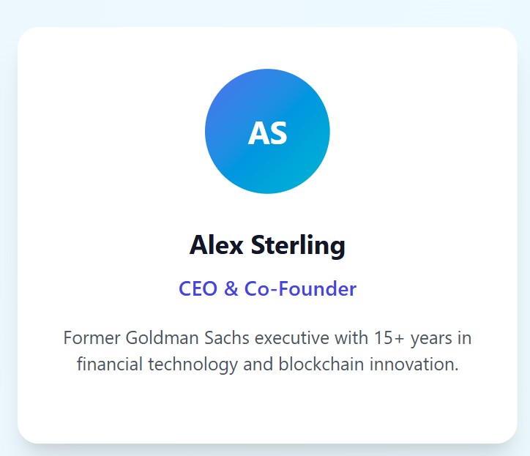
Task: Click the first name Alex
Action: pyautogui.click(x=216, y=245)
